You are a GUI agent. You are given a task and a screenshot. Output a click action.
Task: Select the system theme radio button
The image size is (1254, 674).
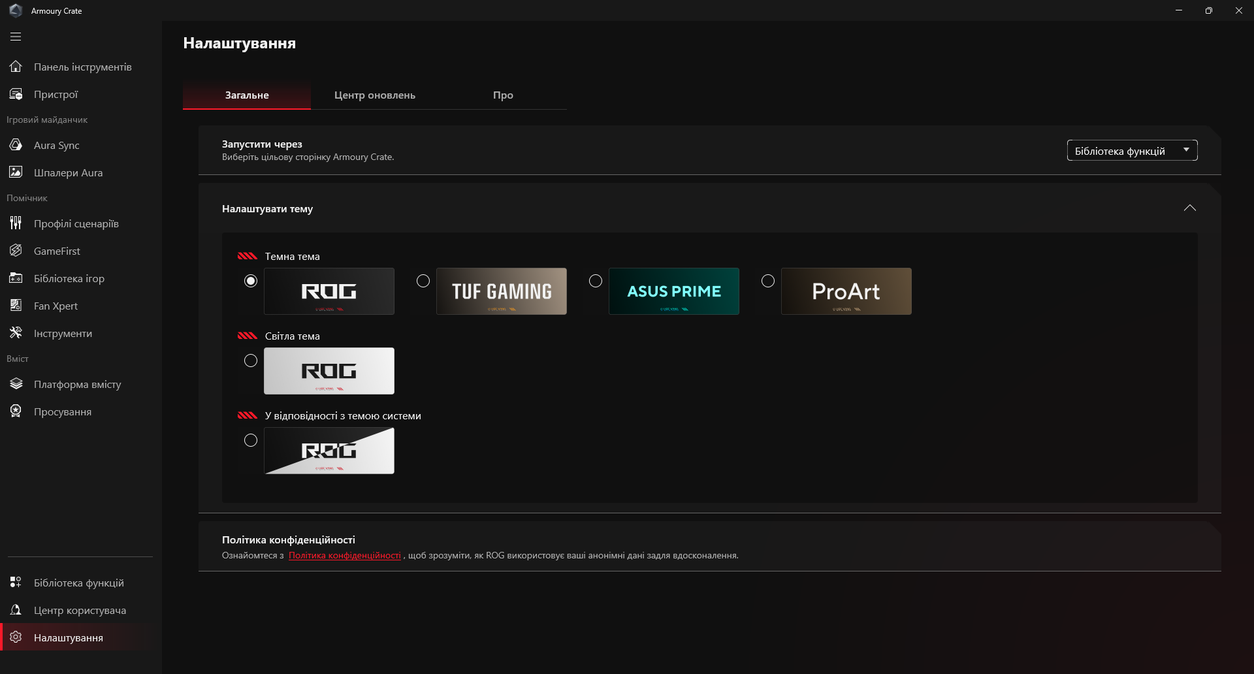pos(251,440)
